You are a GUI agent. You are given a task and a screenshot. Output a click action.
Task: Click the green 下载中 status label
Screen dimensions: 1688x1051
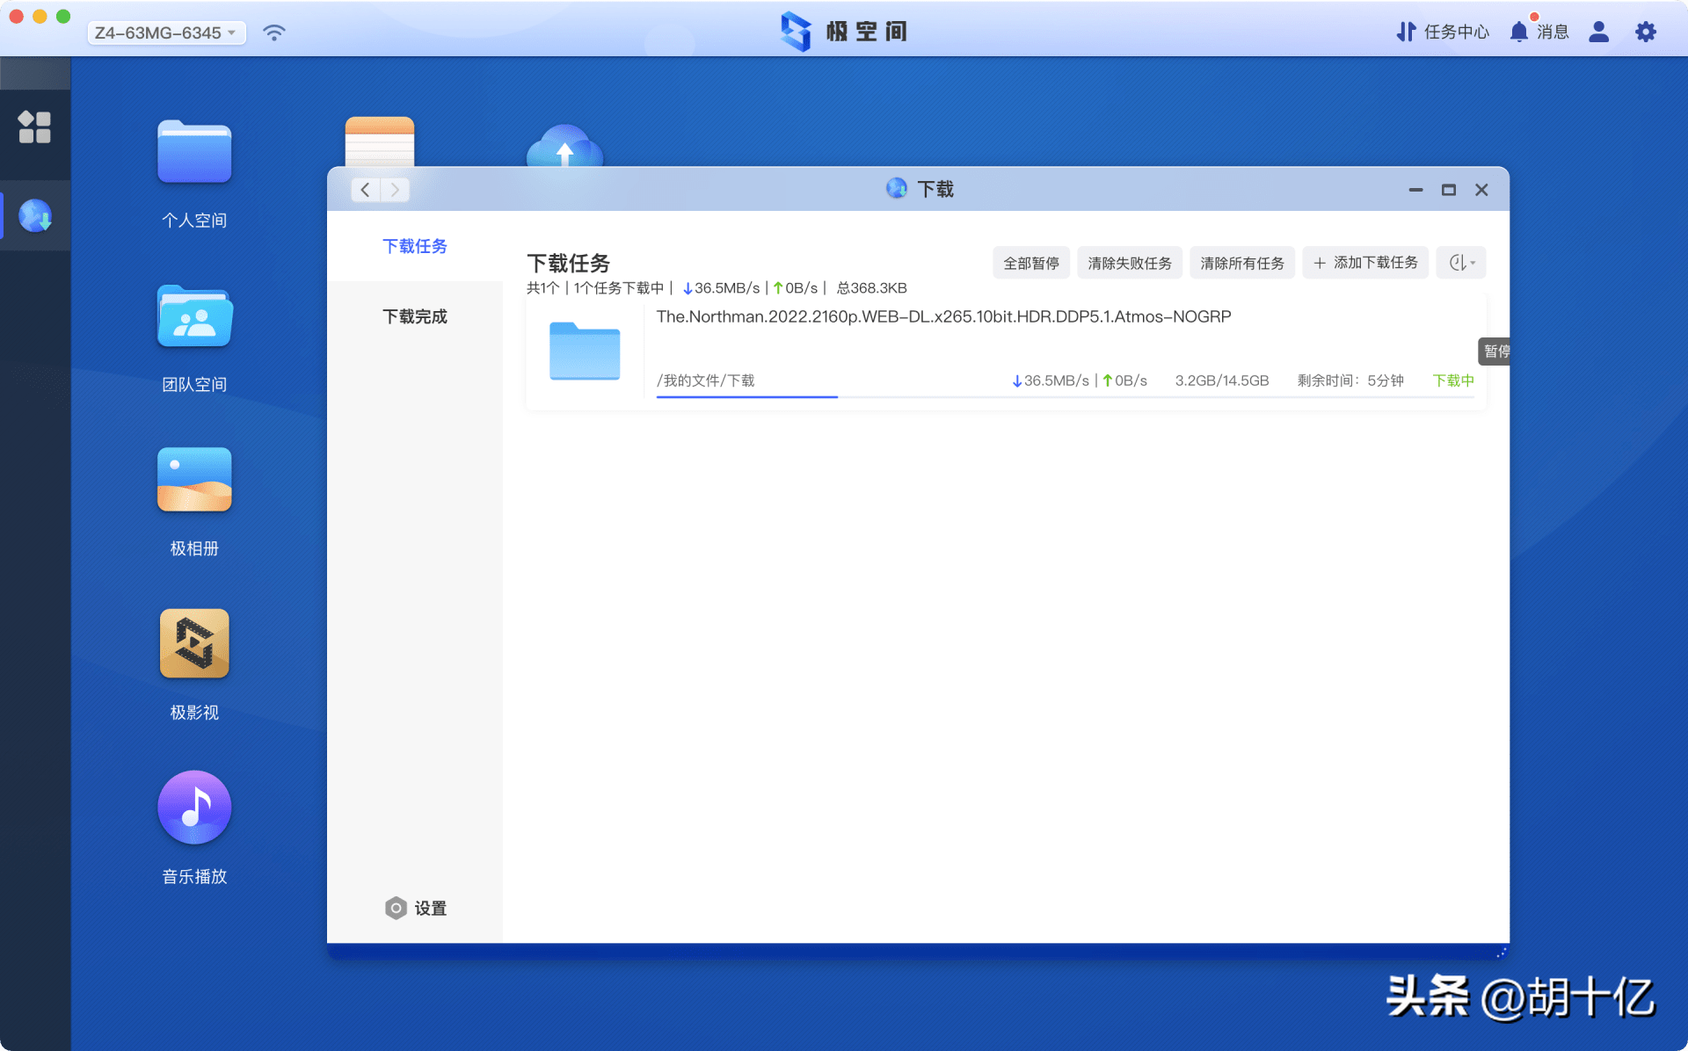point(1453,381)
